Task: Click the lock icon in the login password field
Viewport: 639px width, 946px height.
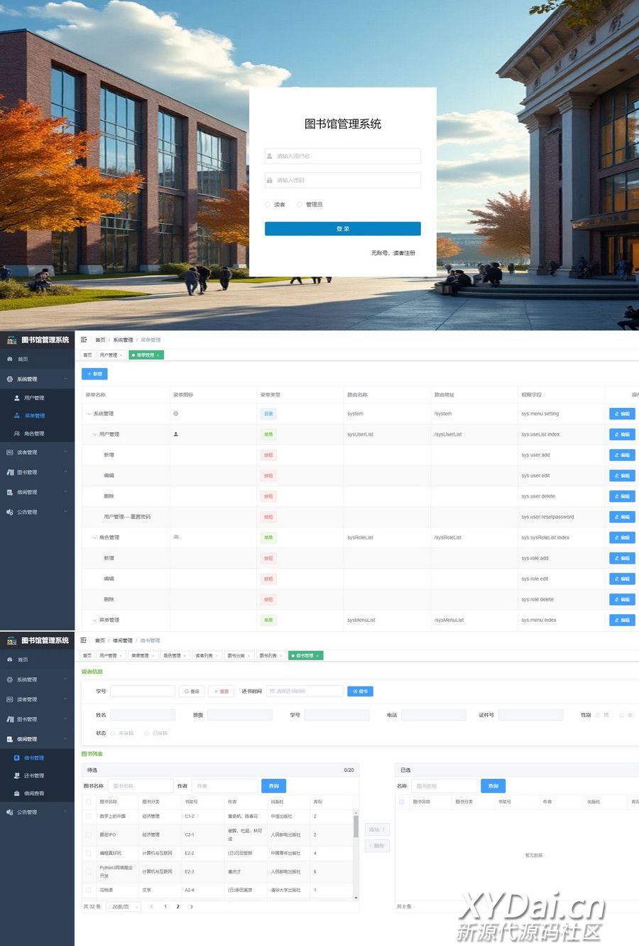Action: 270,181
